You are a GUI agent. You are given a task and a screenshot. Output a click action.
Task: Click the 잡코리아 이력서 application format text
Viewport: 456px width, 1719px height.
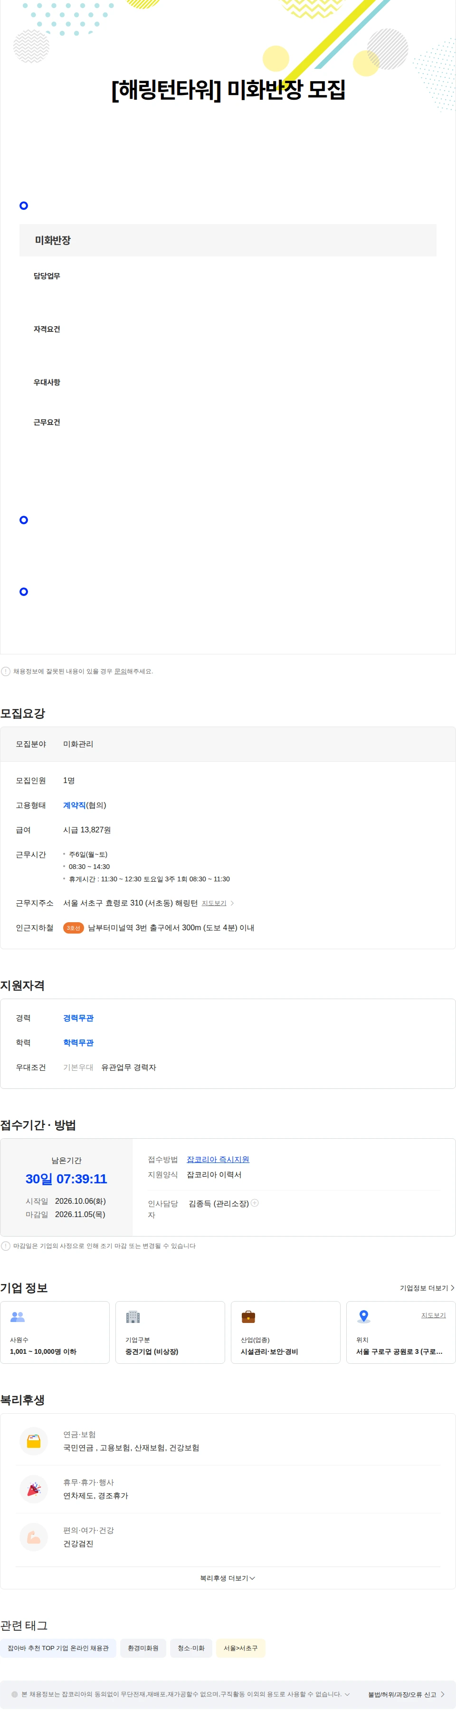214,1174
